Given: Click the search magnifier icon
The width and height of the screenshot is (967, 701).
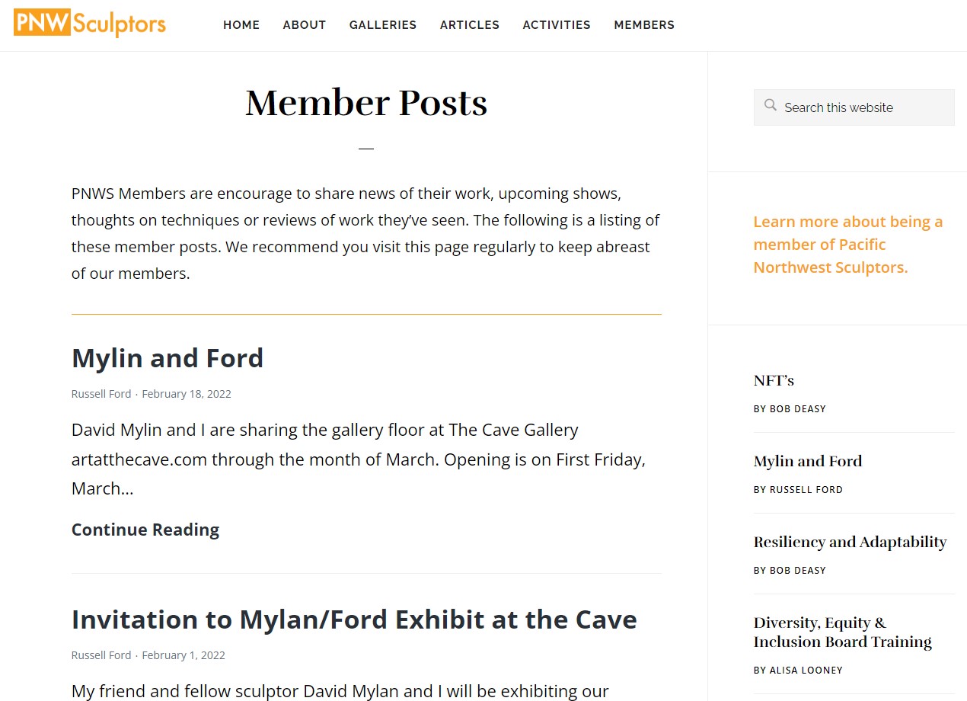Looking at the screenshot, I should pyautogui.click(x=771, y=105).
